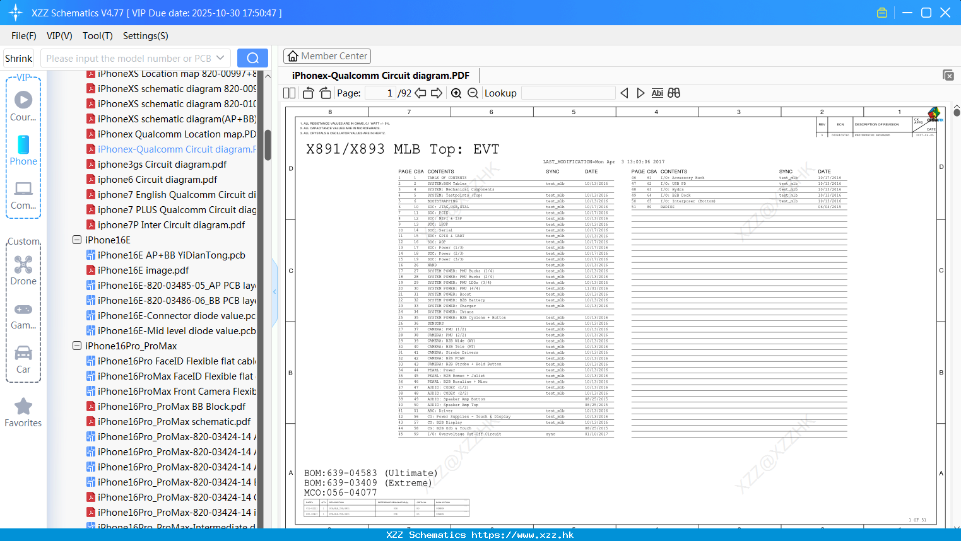Open iPhone16E-Mid level diode value.pcb

pyautogui.click(x=172, y=331)
